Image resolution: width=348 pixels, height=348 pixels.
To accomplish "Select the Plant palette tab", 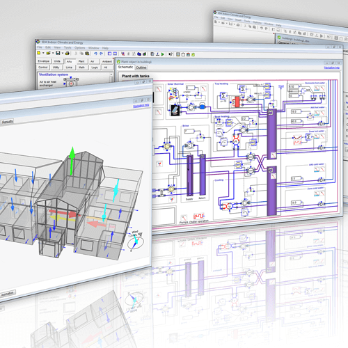I will [81, 61].
